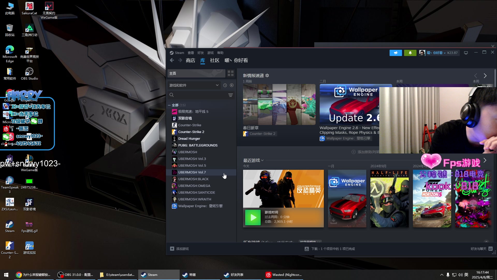This screenshot has height=280, width=497.
Task: Switch library to grid view icon
Action: pyautogui.click(x=230, y=73)
